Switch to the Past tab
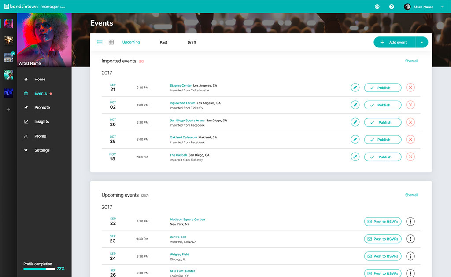The image size is (451, 277). (163, 42)
